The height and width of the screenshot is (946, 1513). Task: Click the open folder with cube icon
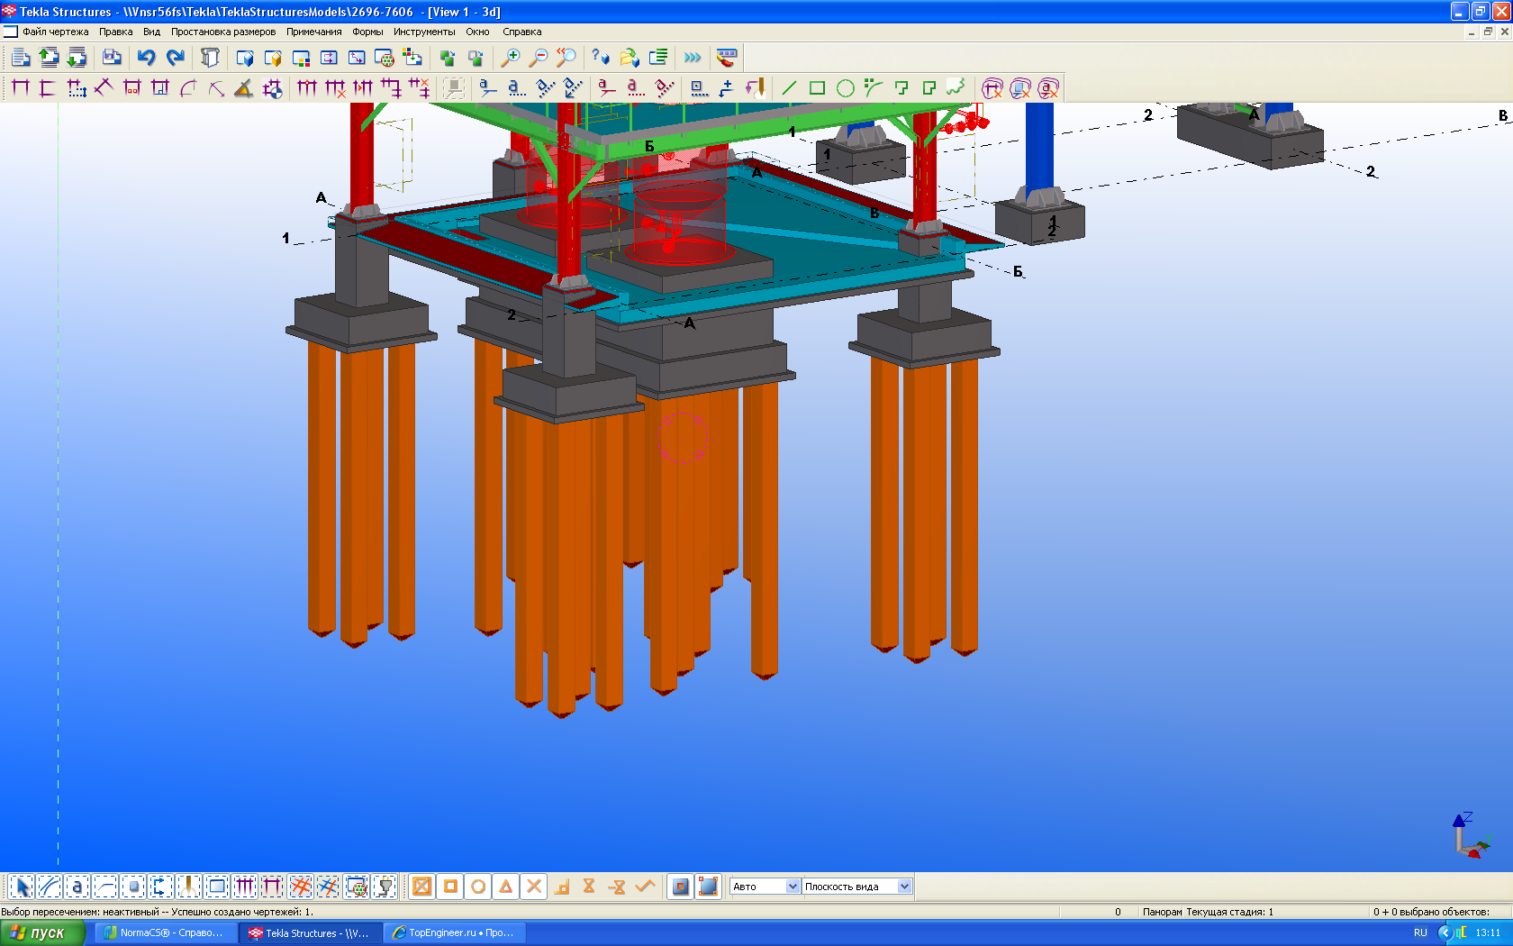point(630,58)
